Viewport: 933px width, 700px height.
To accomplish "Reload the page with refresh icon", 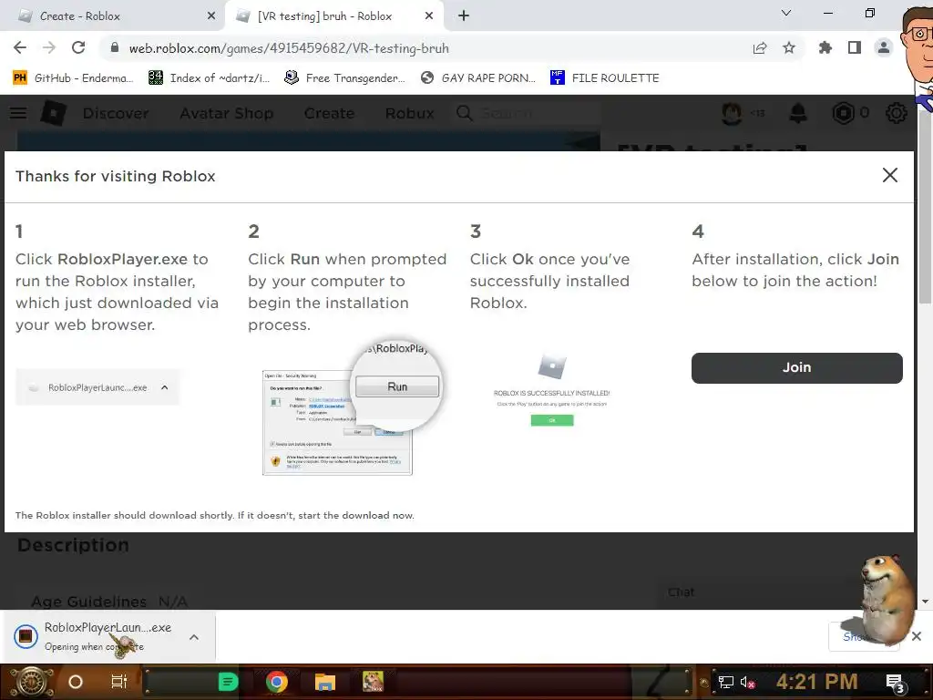I will 78,47.
